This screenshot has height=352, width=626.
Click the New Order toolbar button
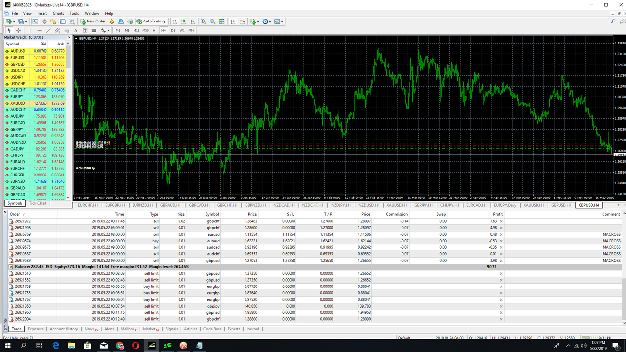[93, 22]
